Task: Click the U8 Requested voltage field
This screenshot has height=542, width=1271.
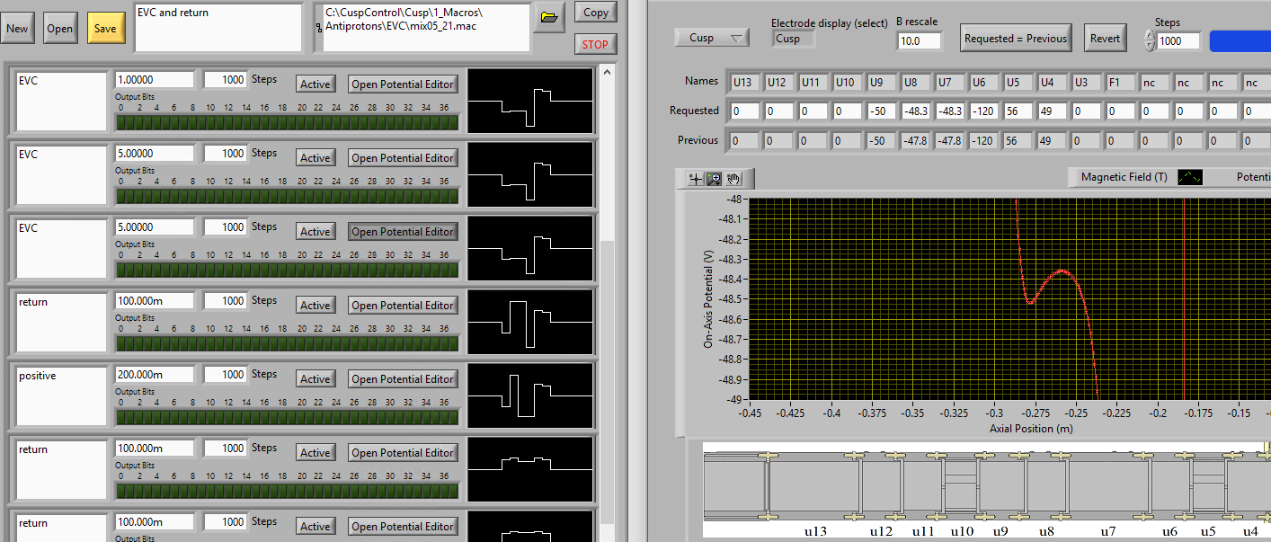Action: [917, 111]
